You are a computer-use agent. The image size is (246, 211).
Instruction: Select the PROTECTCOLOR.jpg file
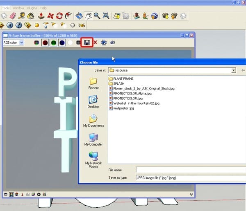click(126, 98)
